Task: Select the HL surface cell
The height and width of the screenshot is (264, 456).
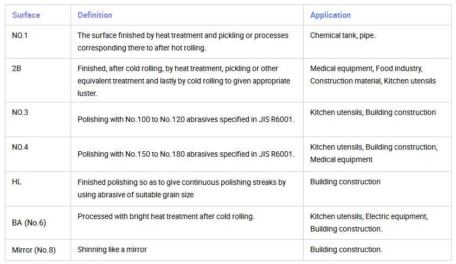Action: click(38, 189)
